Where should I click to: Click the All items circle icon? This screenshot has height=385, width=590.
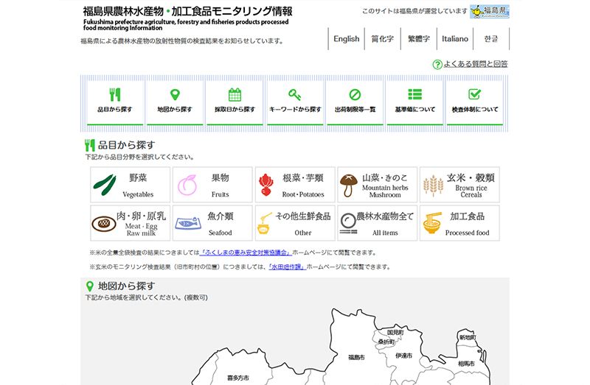coord(348,224)
